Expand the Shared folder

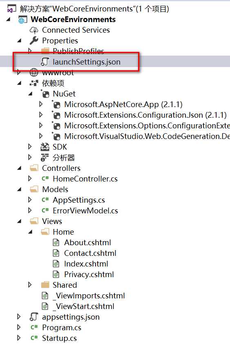[x=30, y=285]
